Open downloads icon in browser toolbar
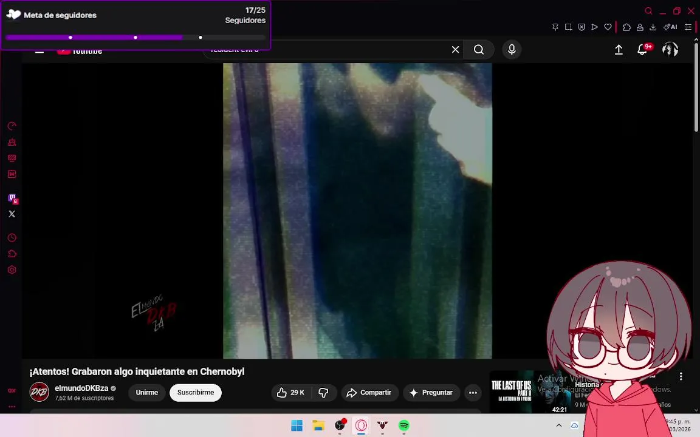Viewport: 700px width, 437px height. tap(653, 27)
